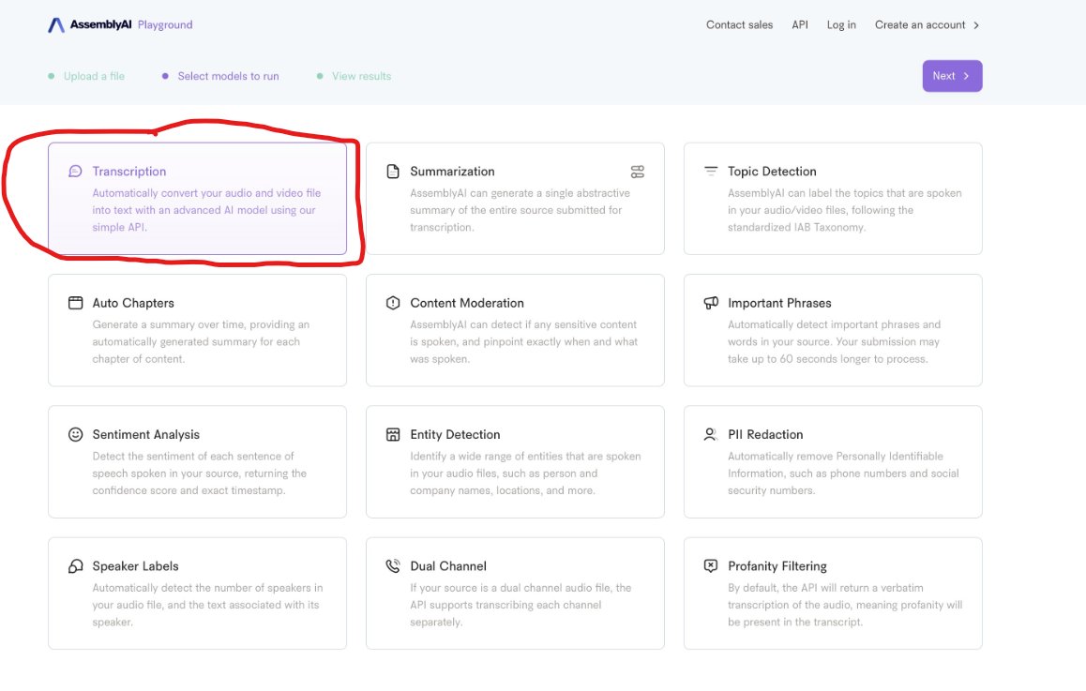The height and width of the screenshot is (691, 1086).
Task: Click 'standardized IAB Taxonomy' description text
Action: click(x=796, y=227)
